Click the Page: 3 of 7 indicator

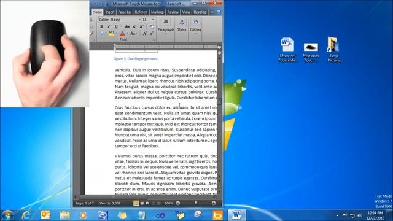85,203
